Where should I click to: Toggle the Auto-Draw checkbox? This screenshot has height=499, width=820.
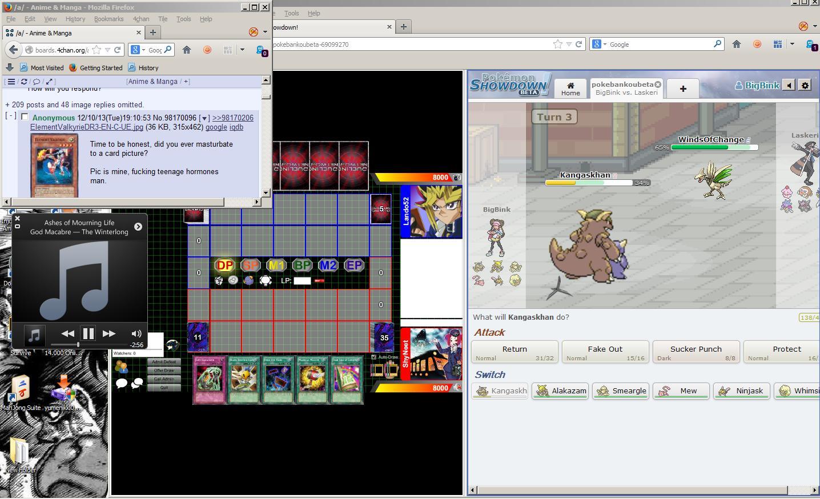tap(374, 357)
